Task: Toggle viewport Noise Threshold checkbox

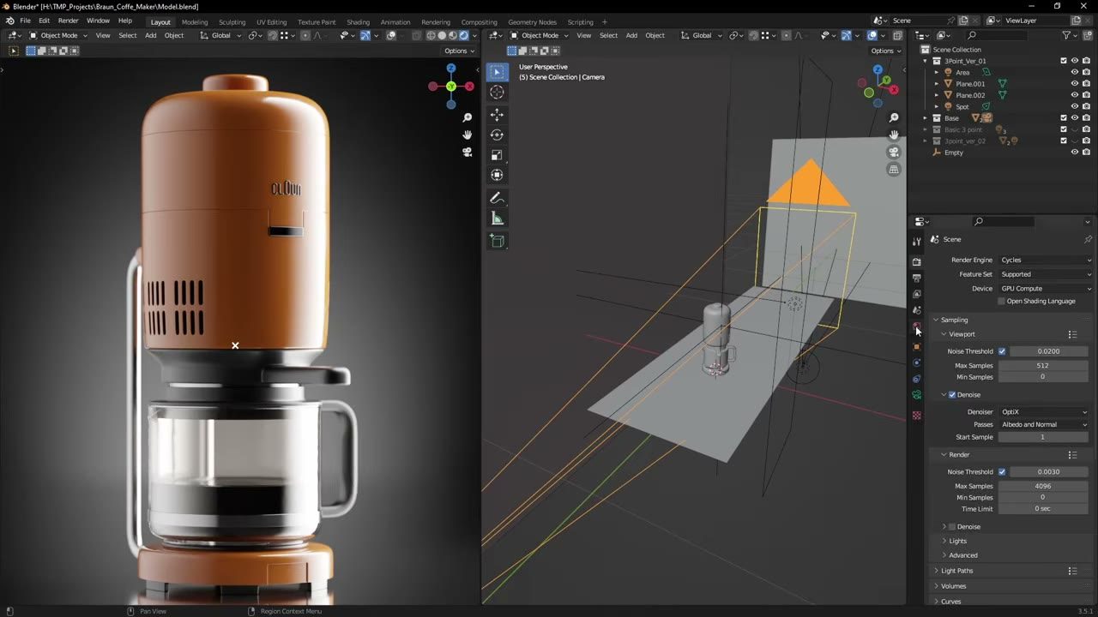Action: tap(1002, 351)
